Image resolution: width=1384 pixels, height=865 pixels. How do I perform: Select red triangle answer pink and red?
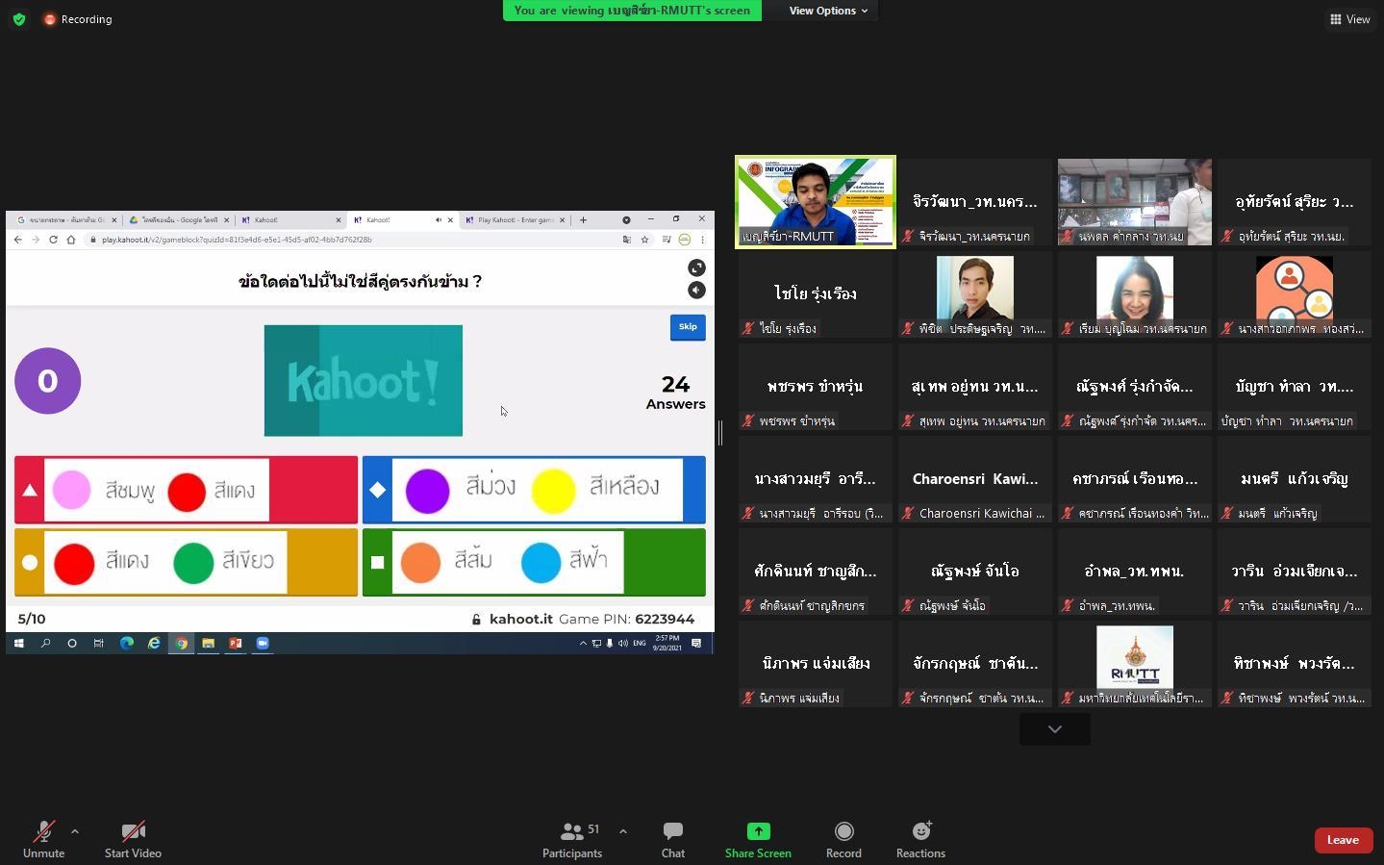(186, 490)
